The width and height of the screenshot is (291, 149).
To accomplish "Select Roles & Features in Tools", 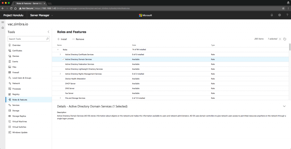I will pyautogui.click(x=29, y=100).
